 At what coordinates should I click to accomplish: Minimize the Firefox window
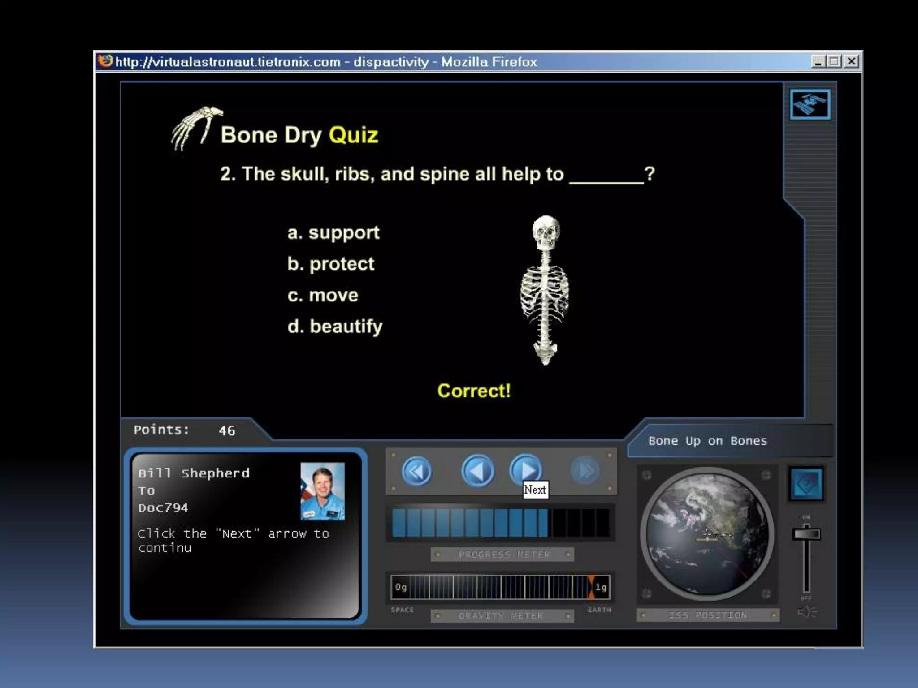point(818,61)
